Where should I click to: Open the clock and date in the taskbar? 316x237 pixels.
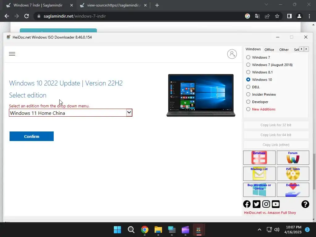point(293,230)
